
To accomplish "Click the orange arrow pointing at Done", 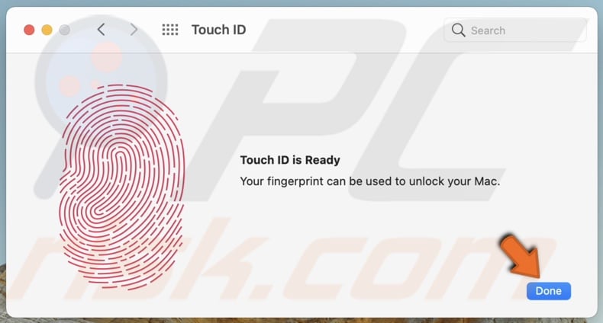I will coord(521,255).
